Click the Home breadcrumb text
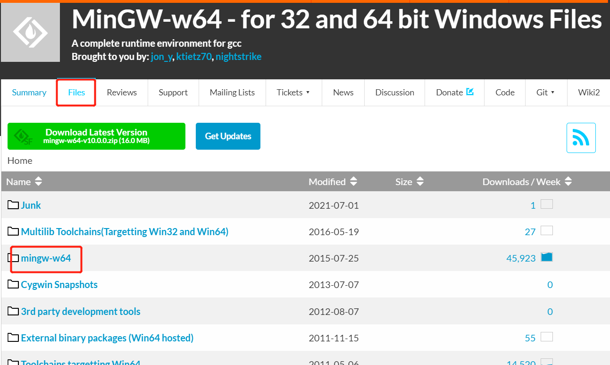This screenshot has height=365, width=610. [20, 161]
